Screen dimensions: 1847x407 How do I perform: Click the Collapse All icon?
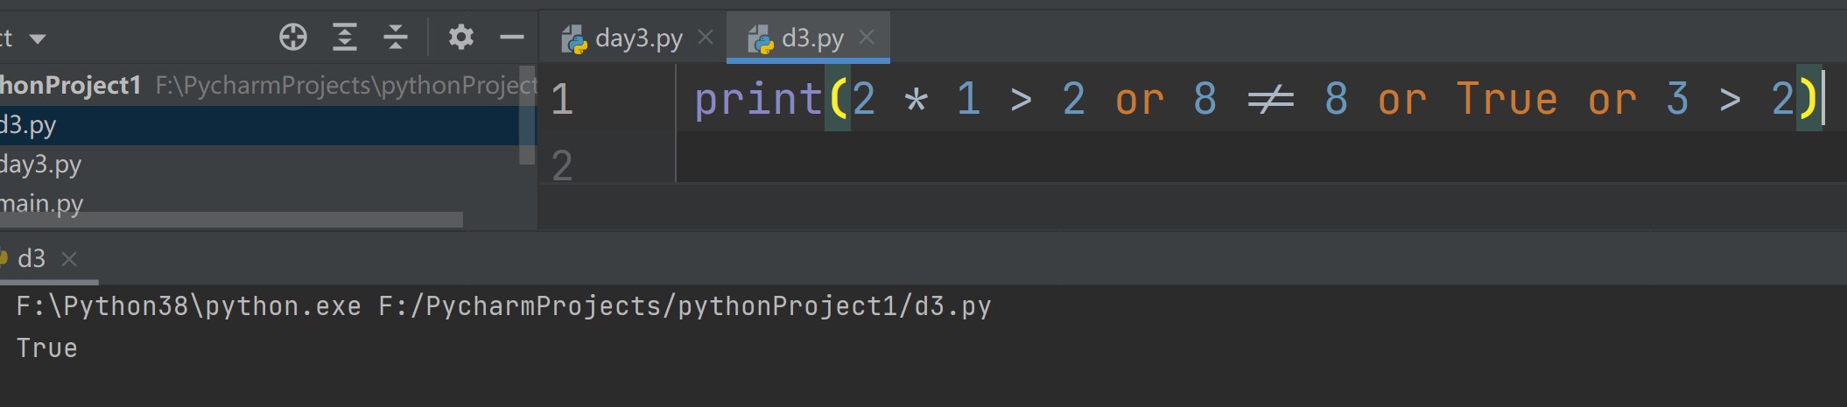396,38
